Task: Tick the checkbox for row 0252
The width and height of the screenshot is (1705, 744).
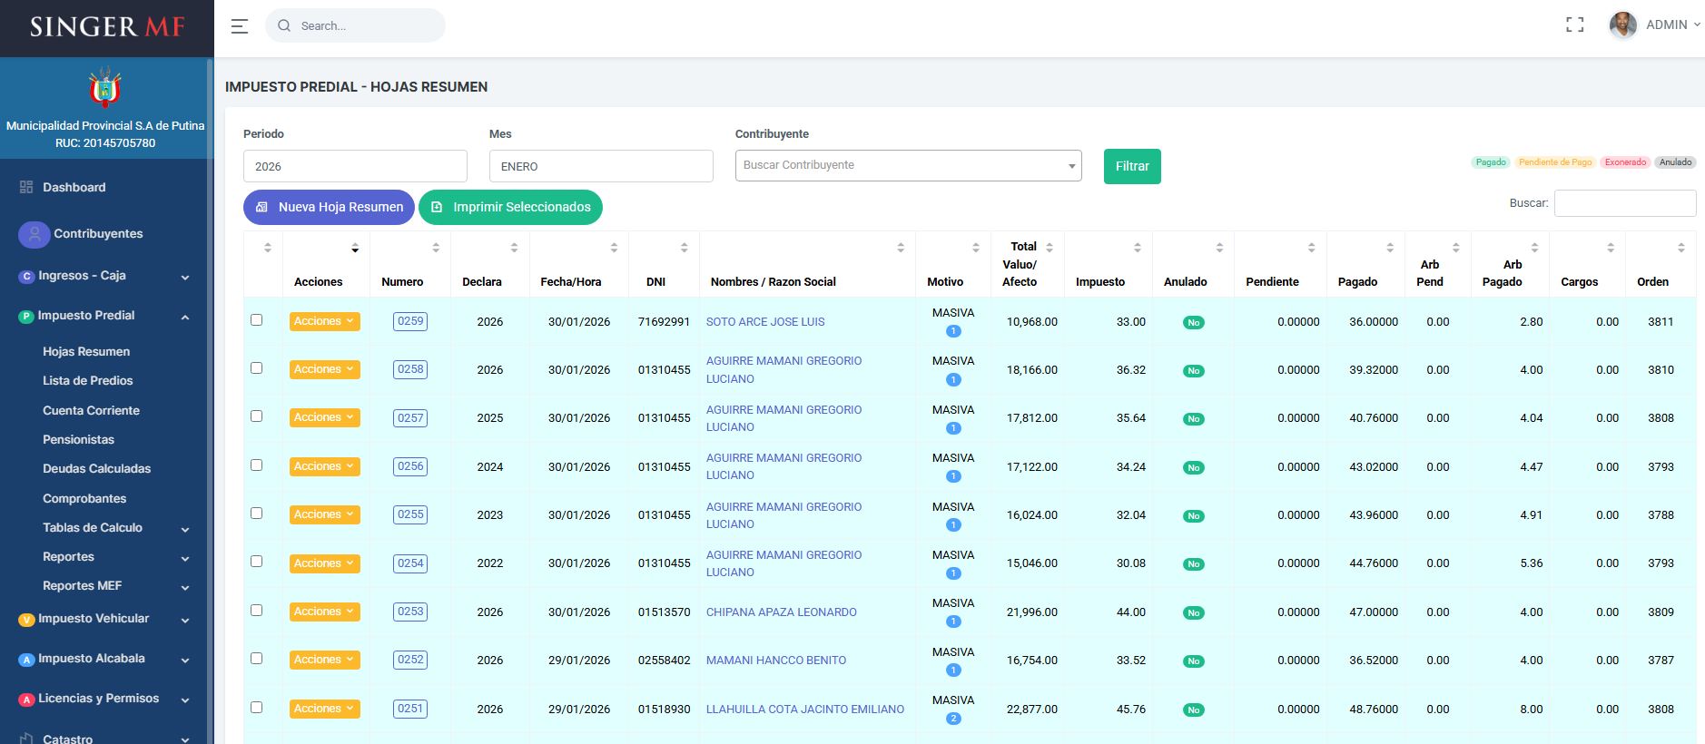Action: 256,659
